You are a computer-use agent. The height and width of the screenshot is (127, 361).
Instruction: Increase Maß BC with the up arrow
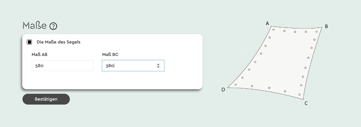158,64
